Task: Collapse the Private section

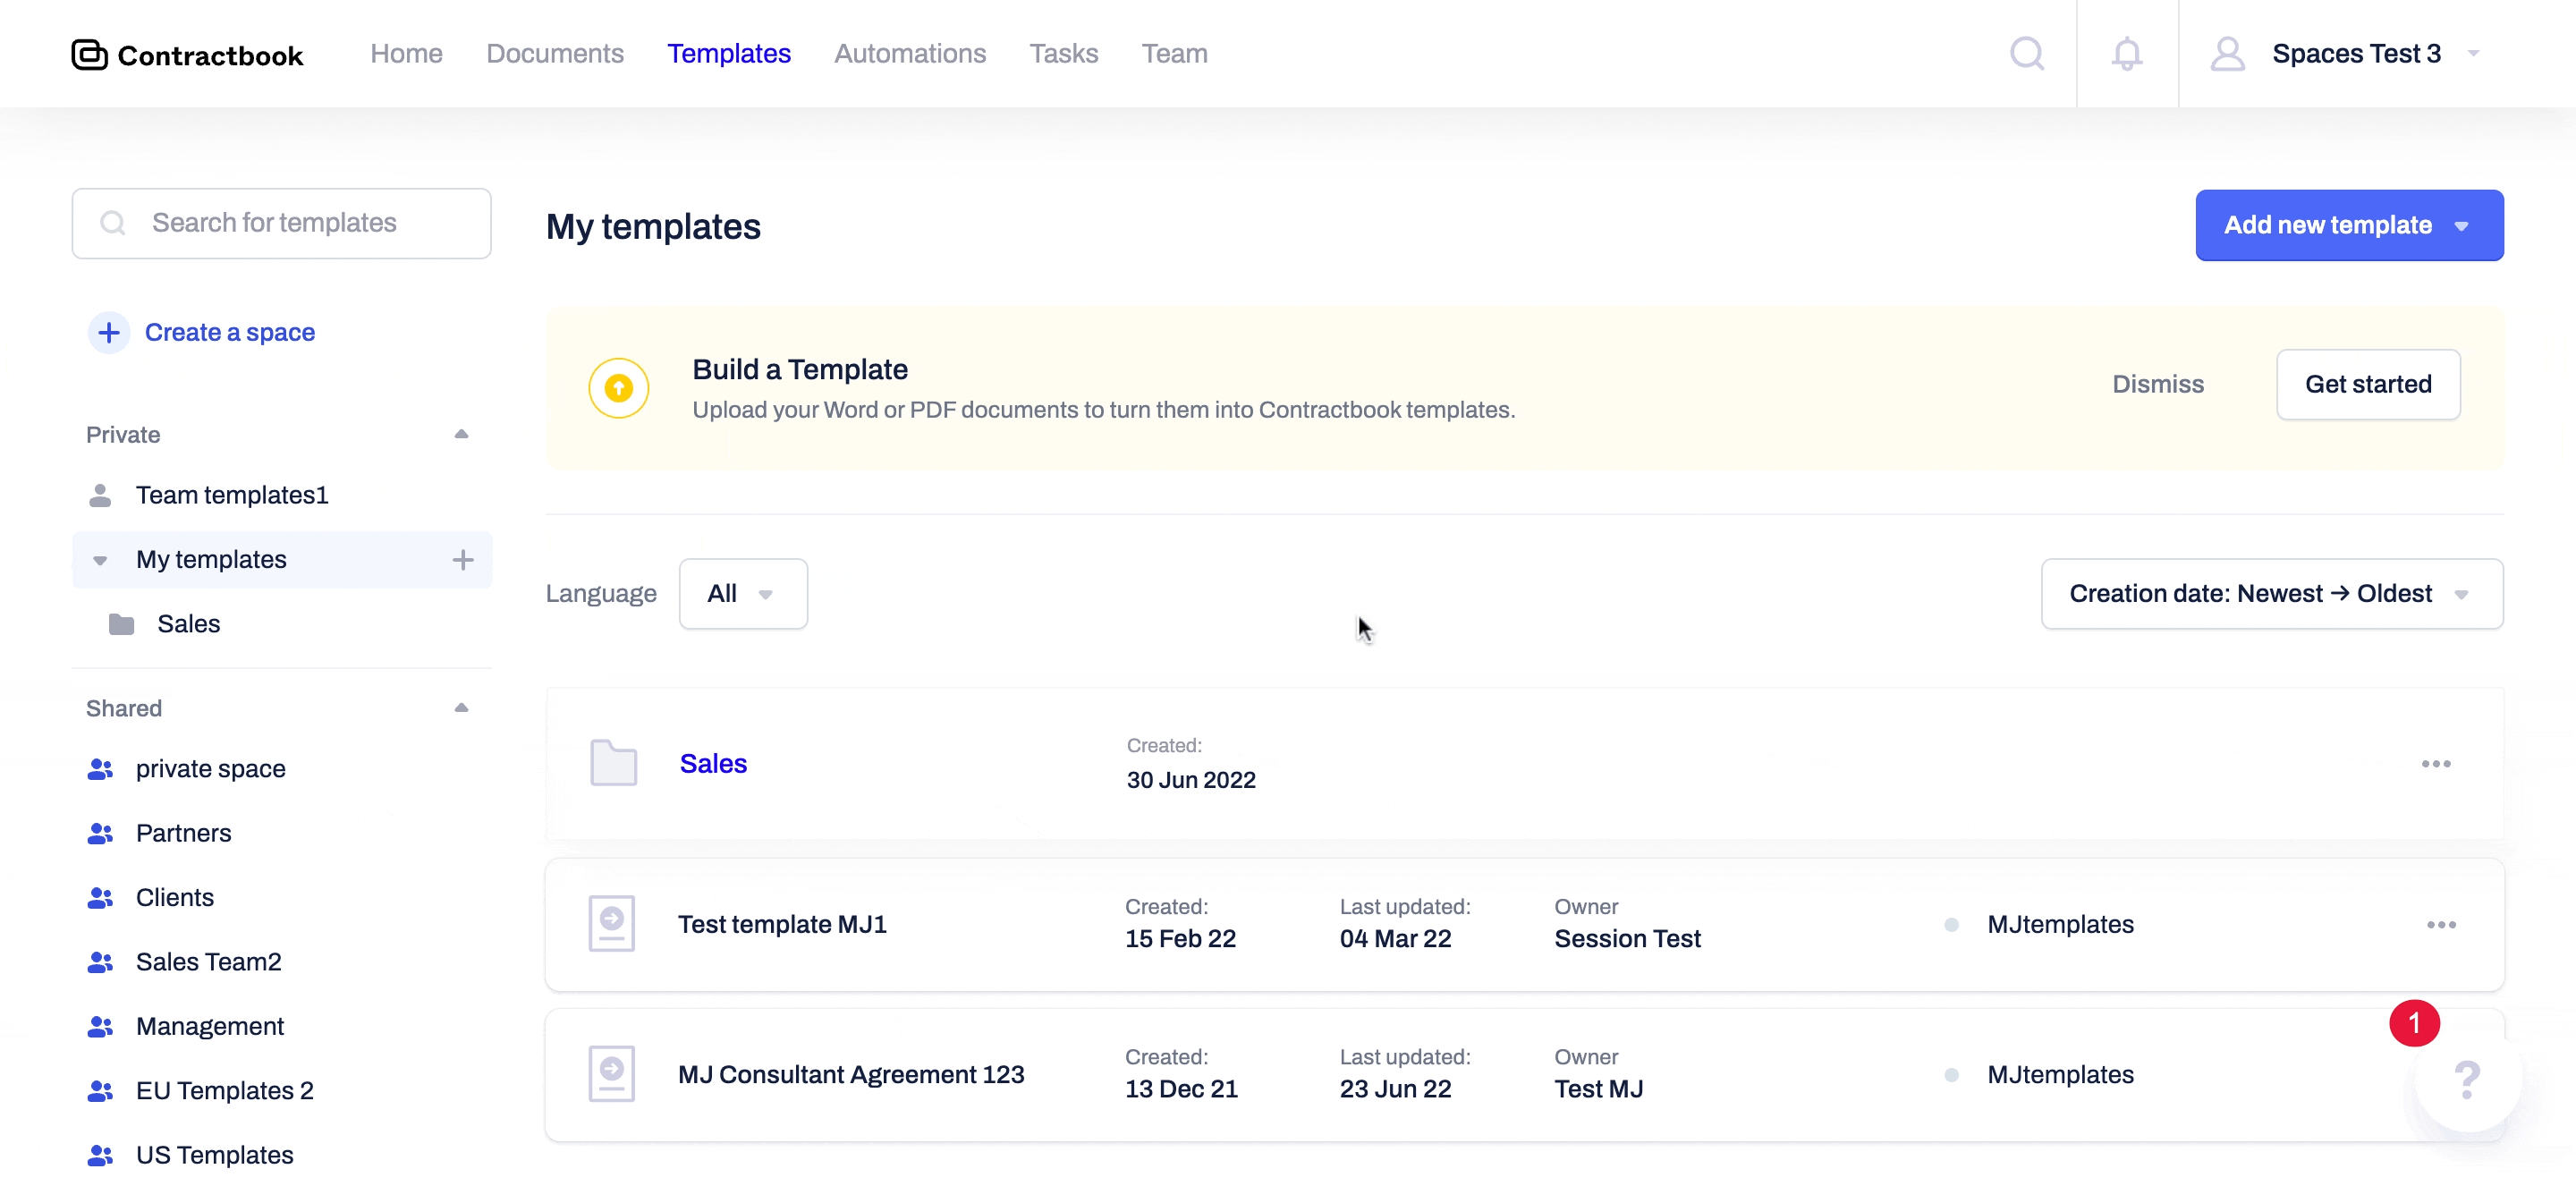Action: click(461, 434)
